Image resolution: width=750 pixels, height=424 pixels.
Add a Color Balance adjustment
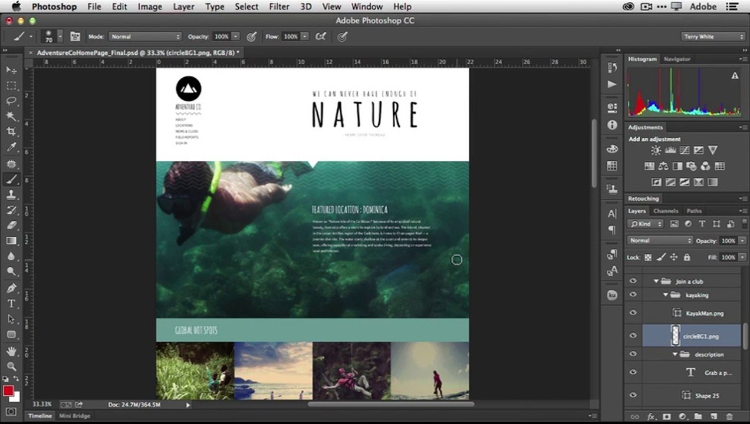coord(663,166)
